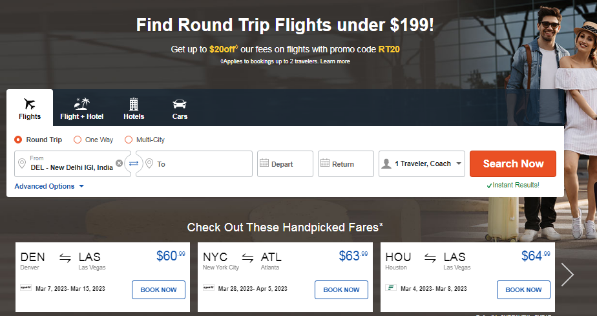Open the Flight + Hotel tab
The image size is (597, 316).
[82, 109]
